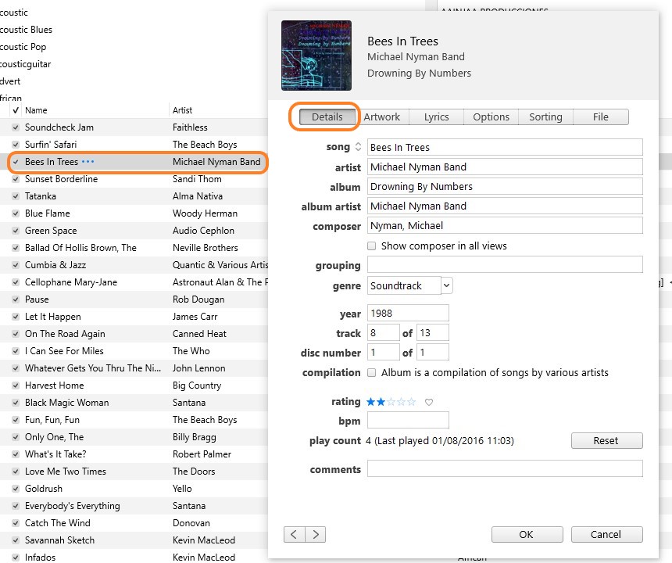Uncheck the Blue Flame checkbox
Image resolution: width=672 pixels, height=563 pixels.
[16, 213]
